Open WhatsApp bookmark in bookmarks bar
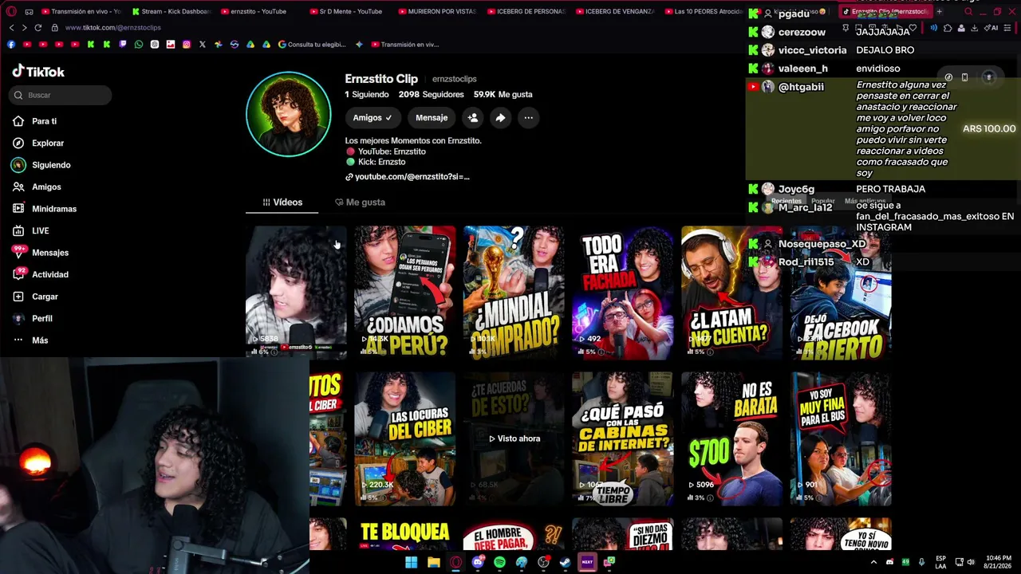Screen dimensions: 1021x574 (139, 45)
